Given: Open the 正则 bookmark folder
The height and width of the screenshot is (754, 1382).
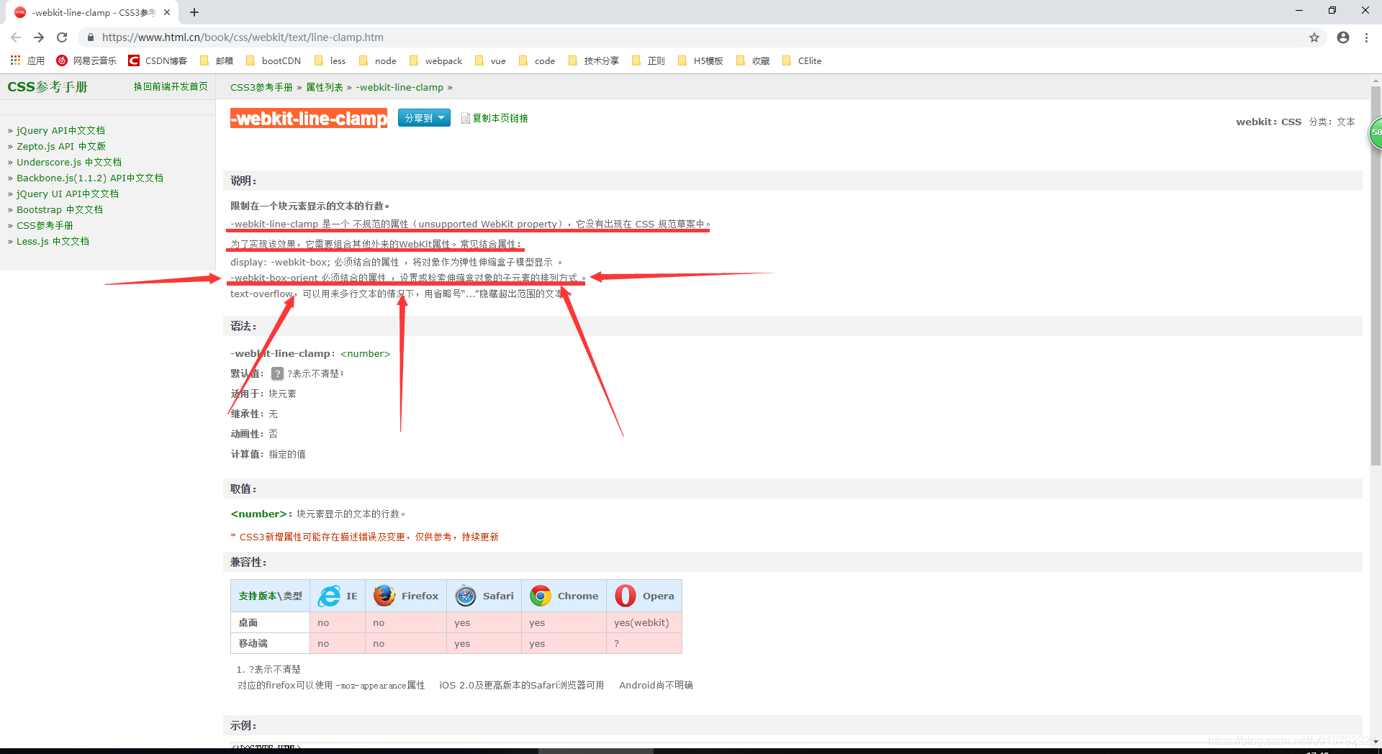Looking at the screenshot, I should point(648,60).
